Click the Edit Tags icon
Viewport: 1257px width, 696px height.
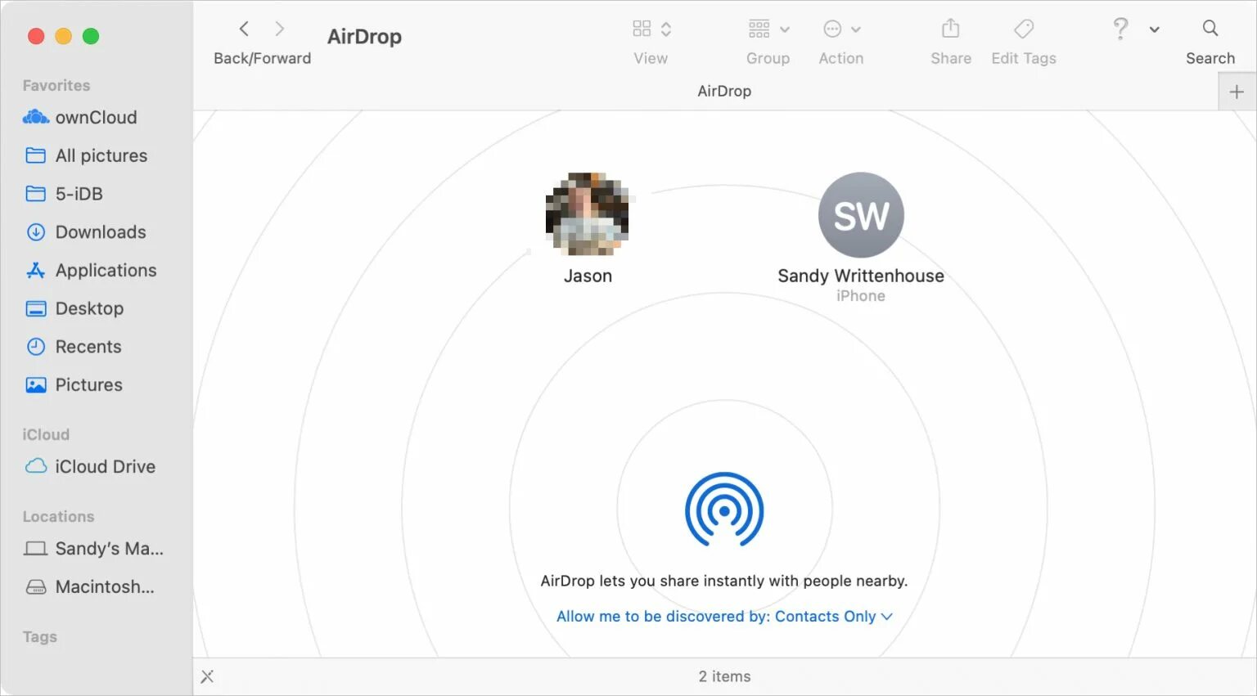1024,29
